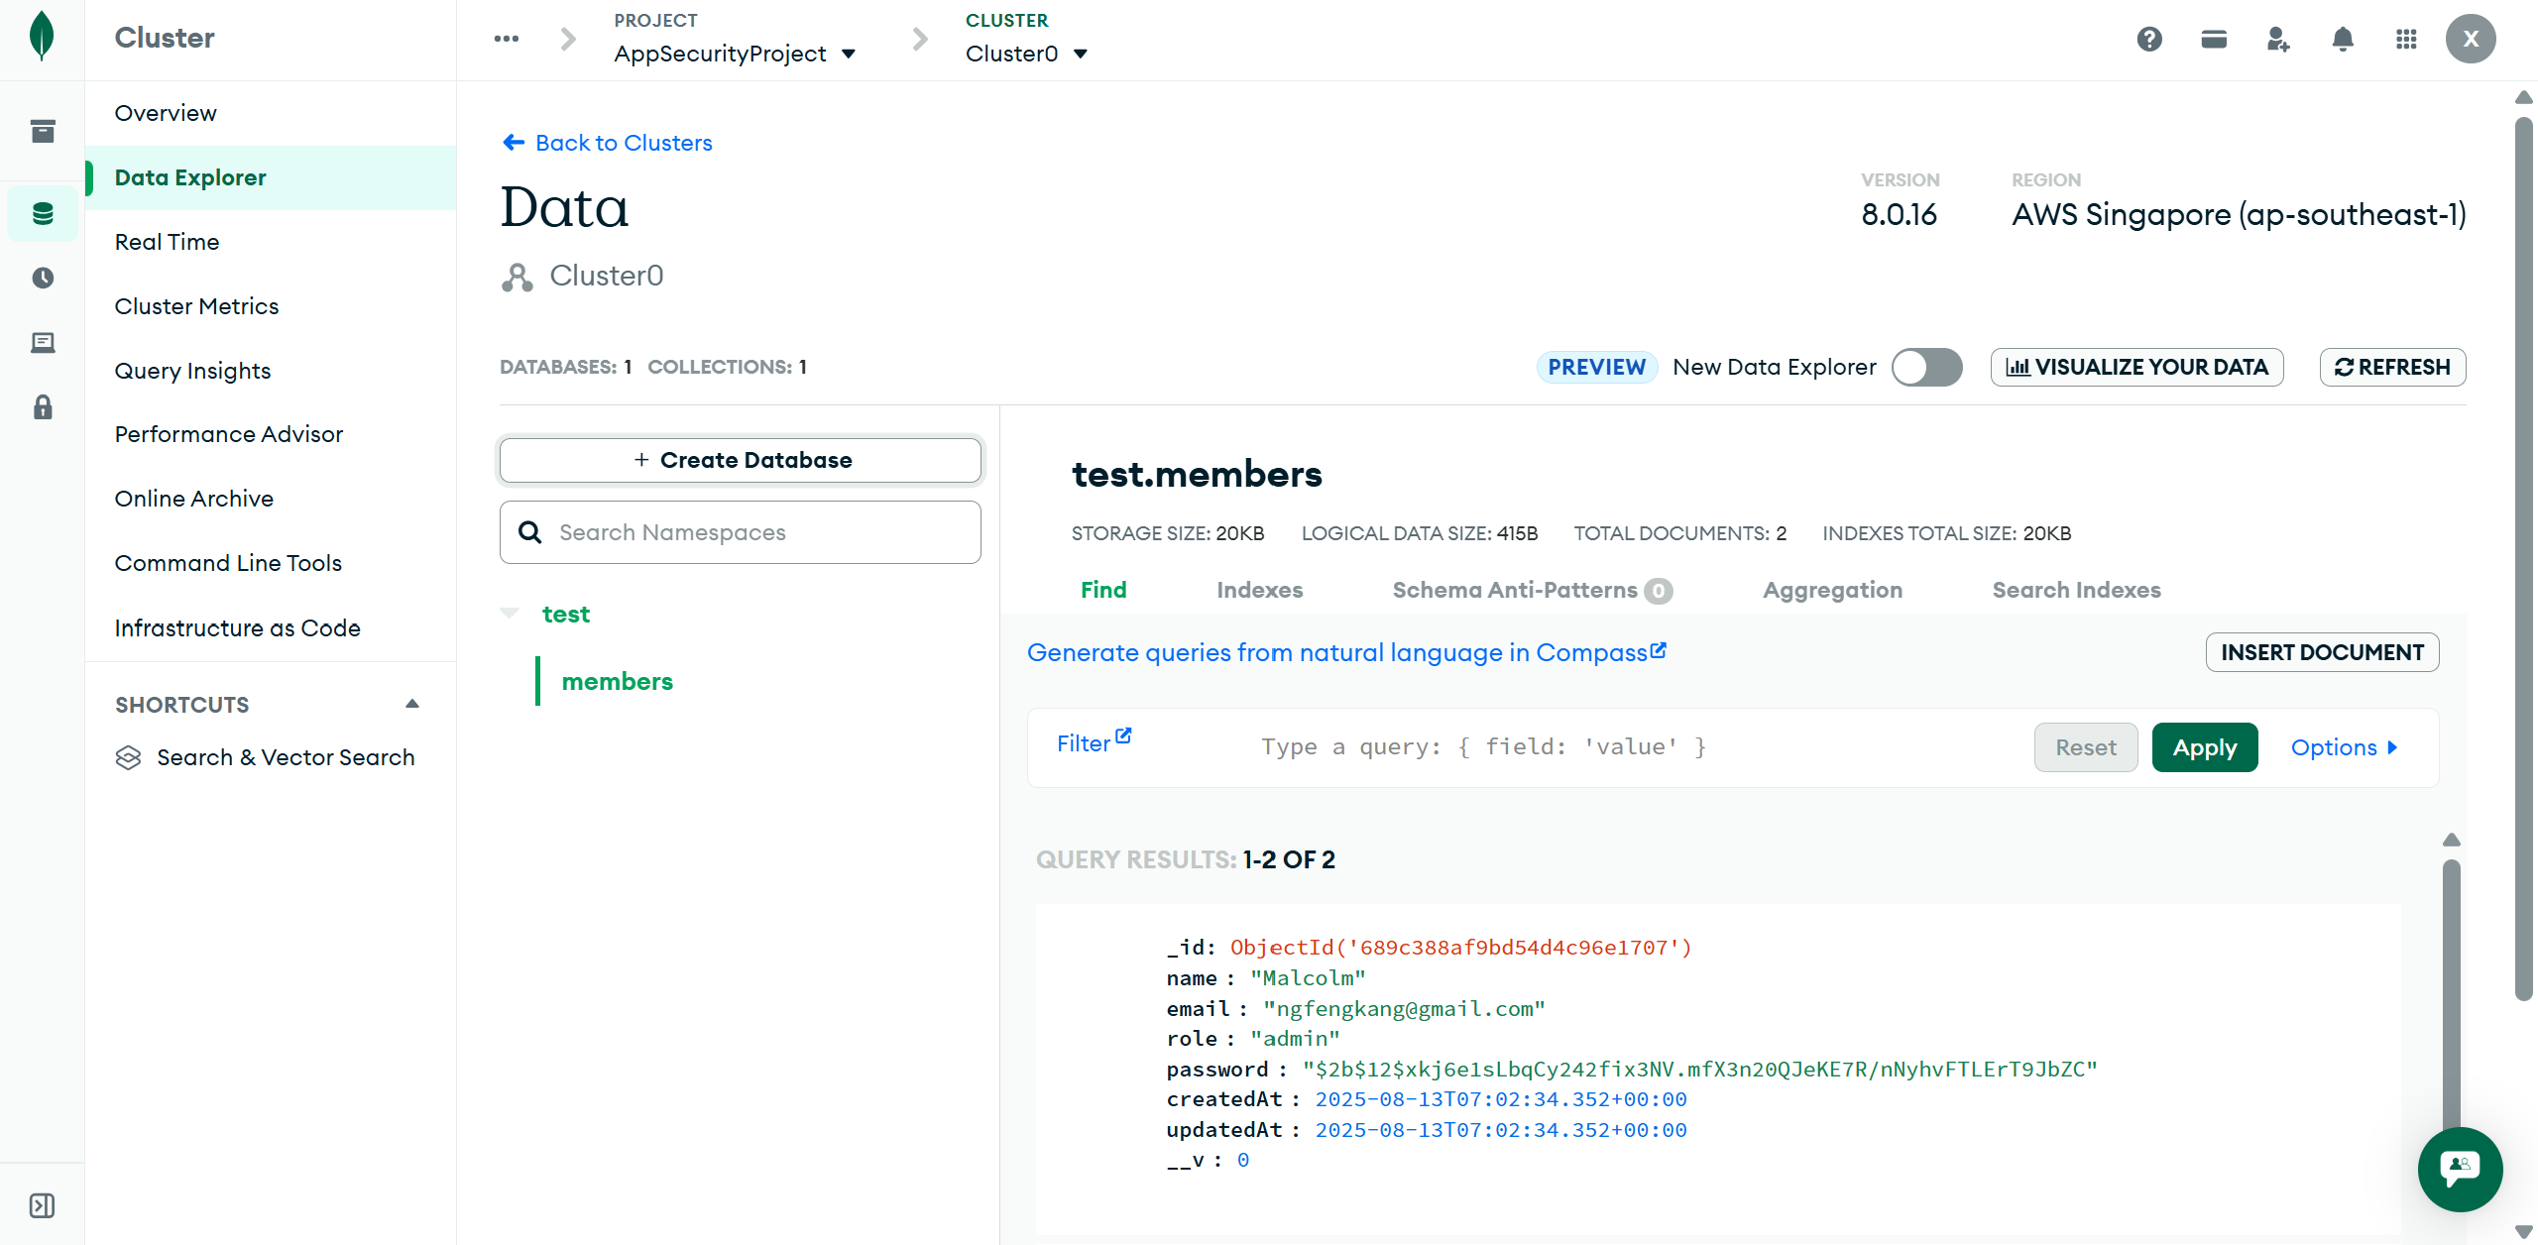Open Command Line Tools in the sidebar
Screen dimensions: 2538x1245
click(x=228, y=563)
